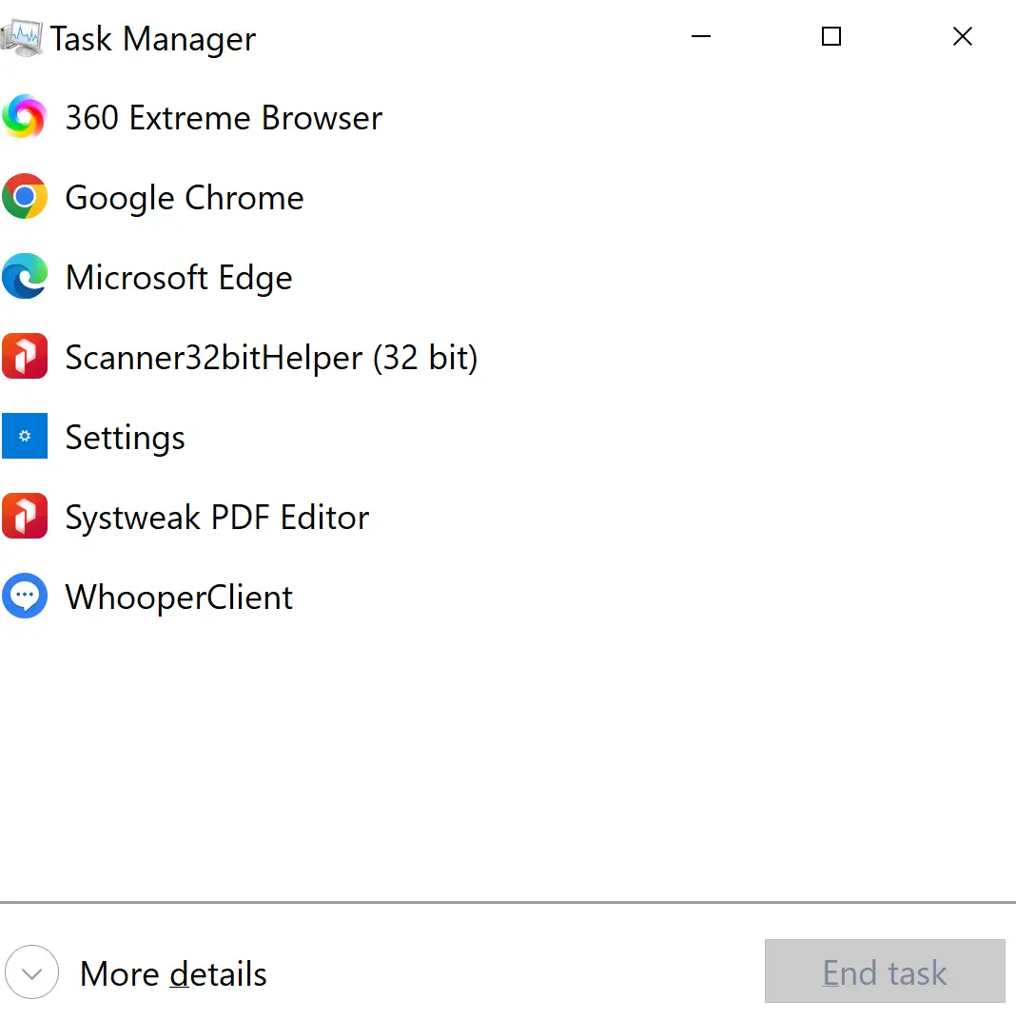The width and height of the screenshot is (1016, 1020).
Task: Select the Settings row text
Action: point(125,439)
